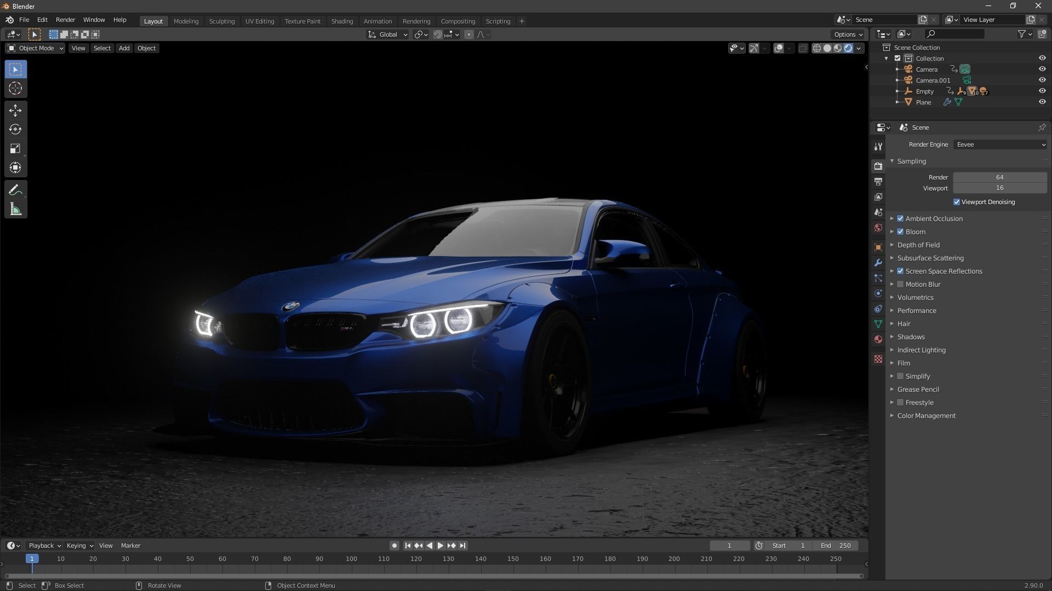Activate the Rotate tool

click(15, 130)
